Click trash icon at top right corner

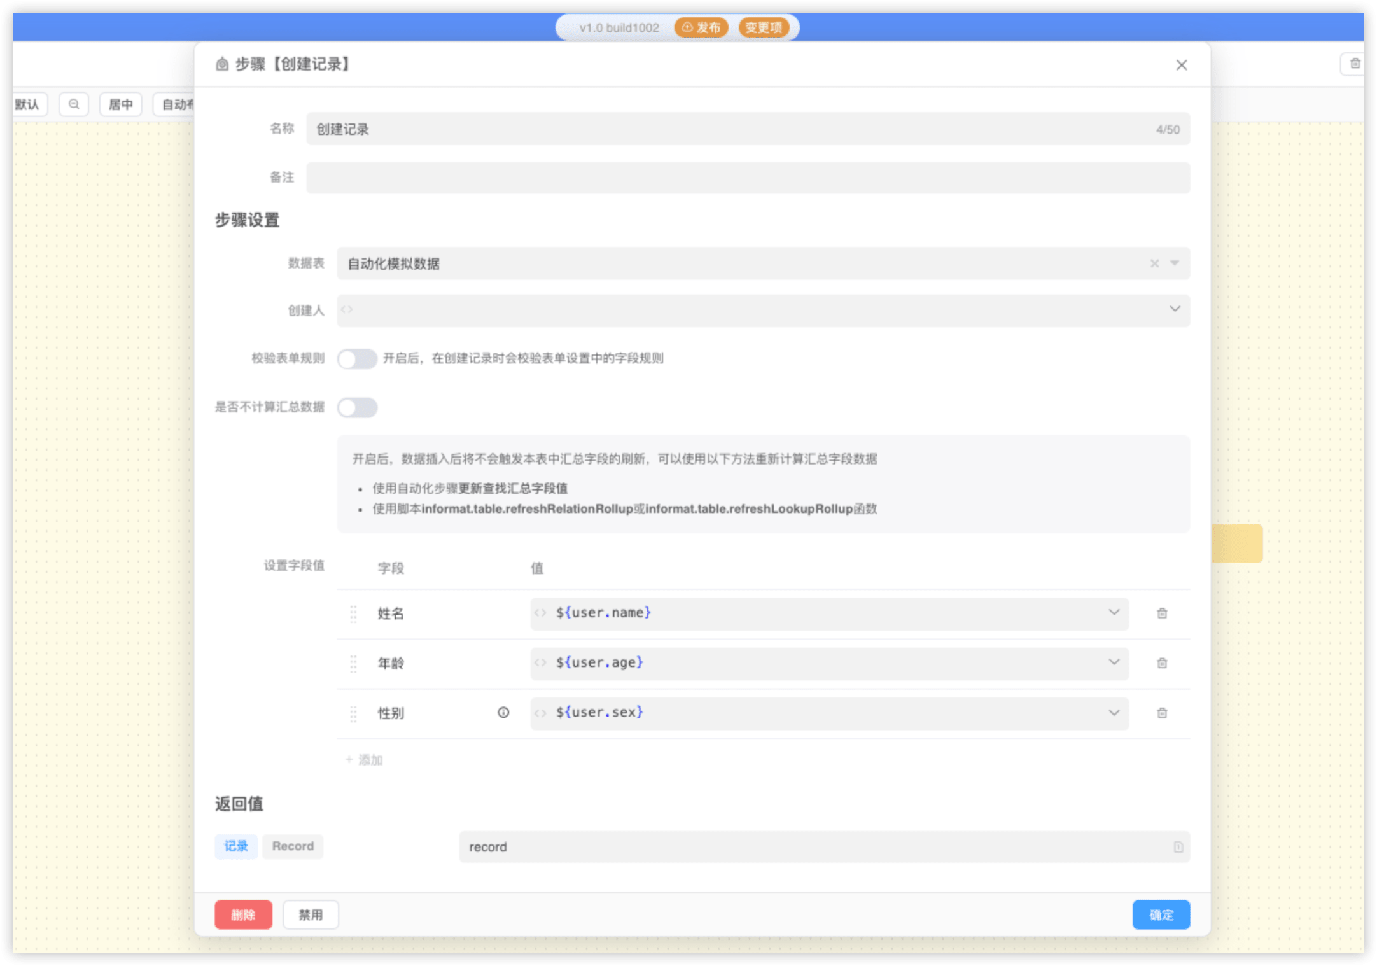click(x=1355, y=64)
